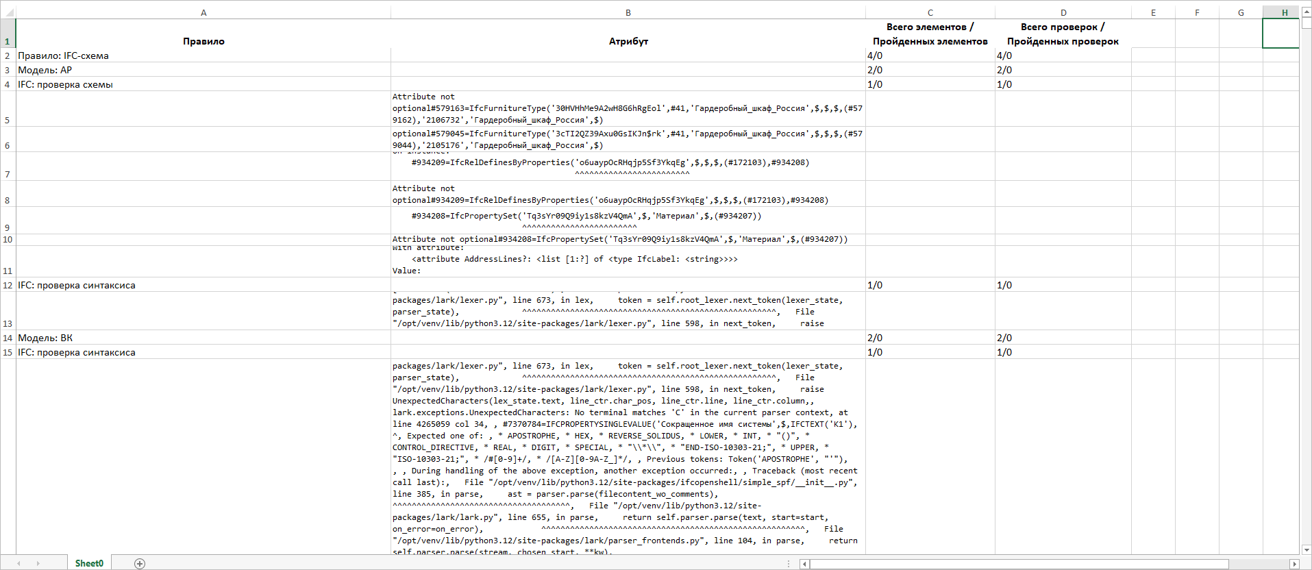Viewport: 1312px width, 570px height.
Task: Click the vertical scrollbar up arrow
Action: click(1306, 12)
